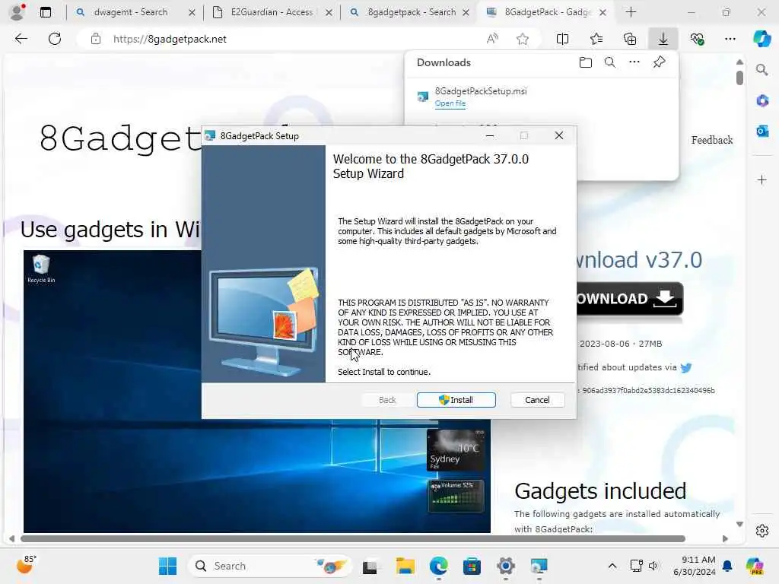Image resolution: width=779 pixels, height=584 pixels.
Task: Click the taskbar Search box
Action: [x=269, y=566]
